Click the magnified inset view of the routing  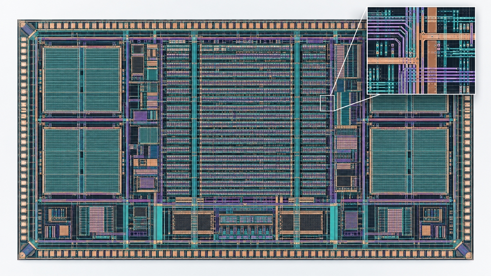(x=421, y=50)
